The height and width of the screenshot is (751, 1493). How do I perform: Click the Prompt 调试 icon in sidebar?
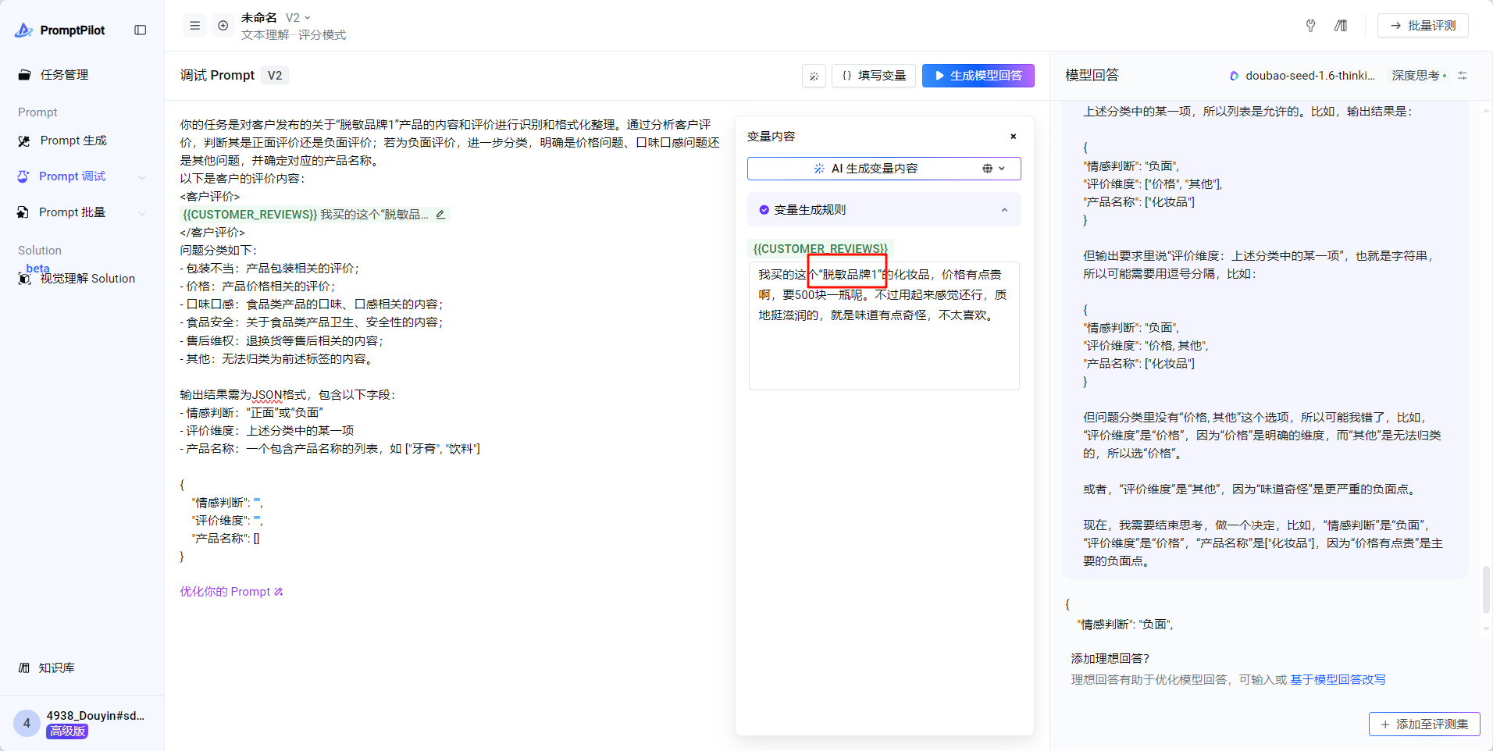23,177
